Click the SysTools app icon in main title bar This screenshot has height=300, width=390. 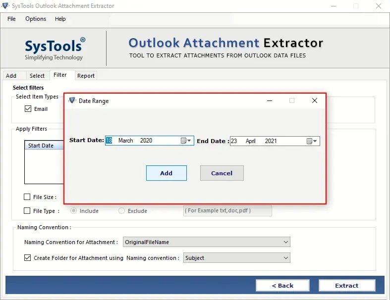[5, 5]
